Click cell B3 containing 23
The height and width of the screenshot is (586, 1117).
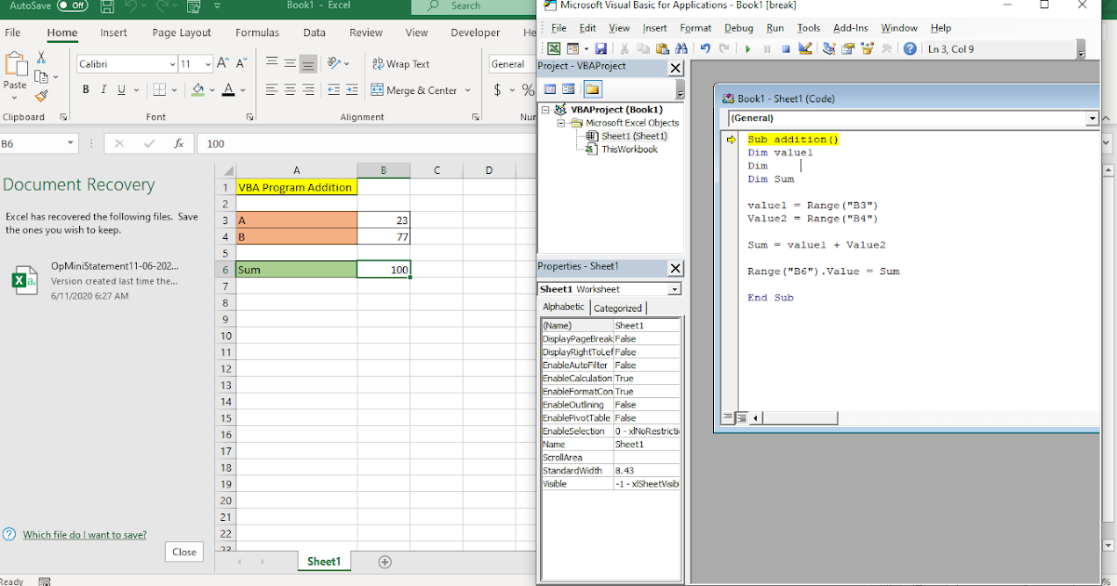click(384, 220)
